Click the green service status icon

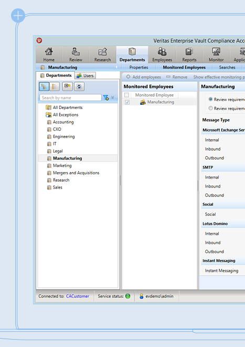pyautogui.click(x=127, y=296)
